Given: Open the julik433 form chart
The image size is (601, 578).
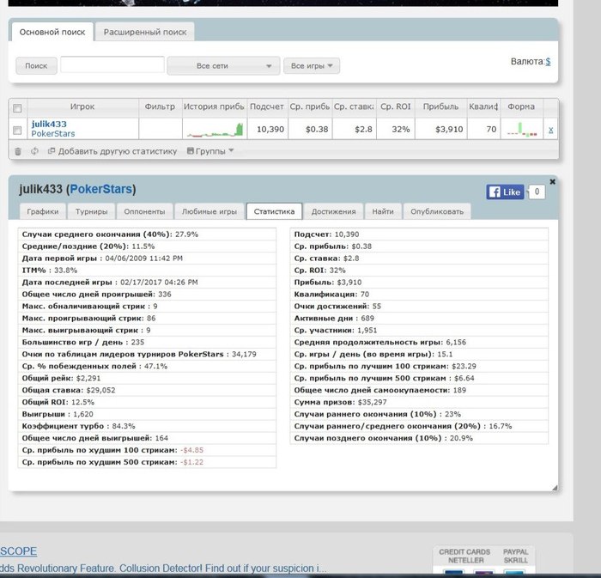Looking at the screenshot, I should point(522,130).
